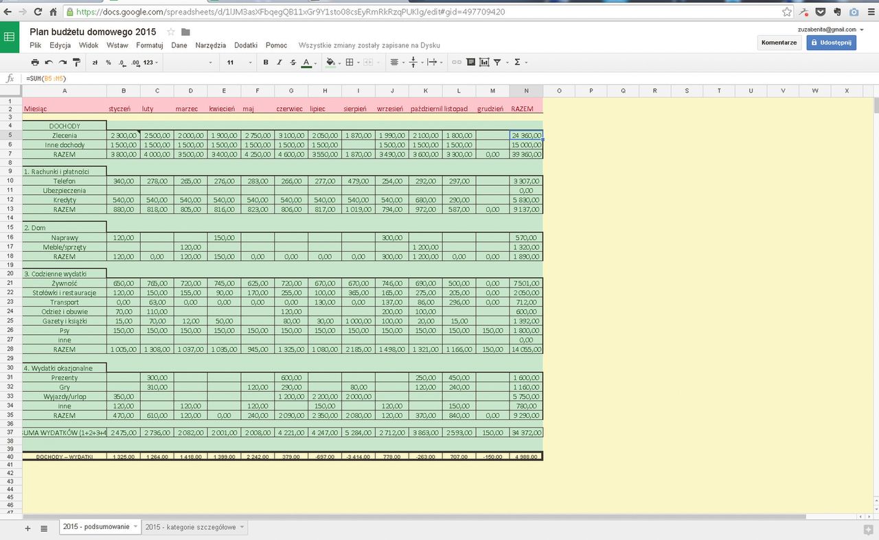Open the 2015 - podsumowanie tab arrow menu

click(135, 527)
